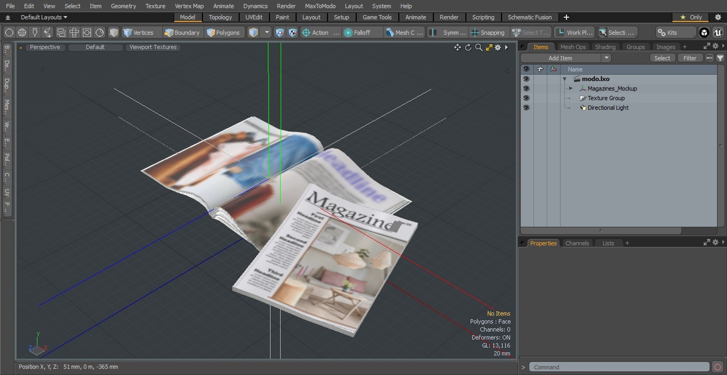Click the Perspective view button
This screenshot has height=375, width=727.
click(x=45, y=47)
